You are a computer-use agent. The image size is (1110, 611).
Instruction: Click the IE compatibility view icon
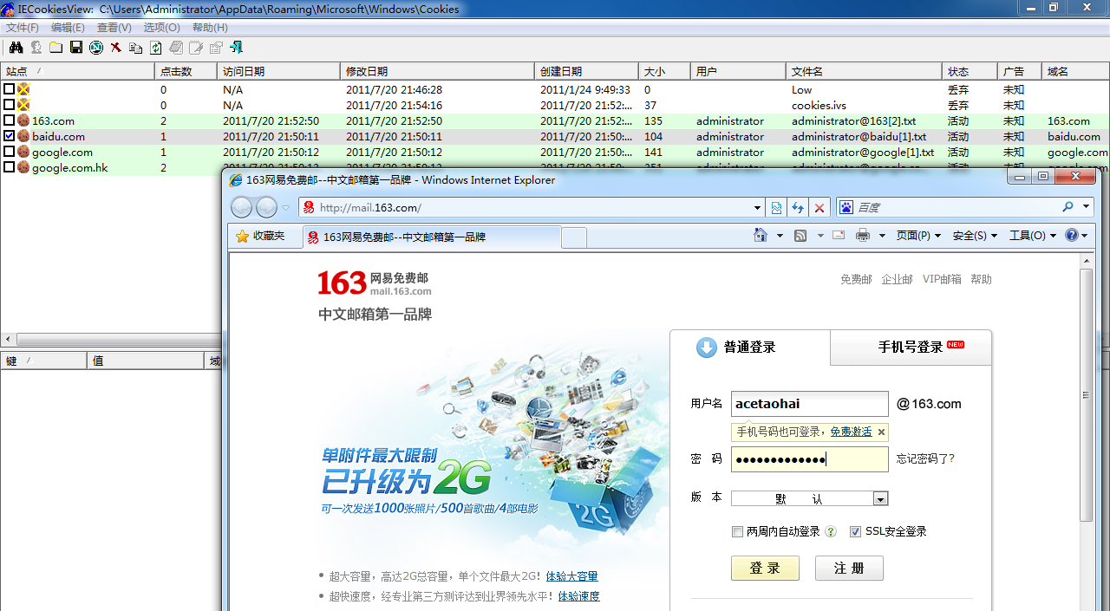tap(776, 208)
